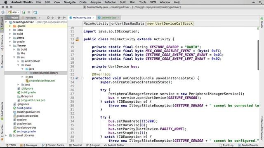This screenshot has width=264, height=148.
Task: Open Spotlight search in menu bar
Action: 260,2
